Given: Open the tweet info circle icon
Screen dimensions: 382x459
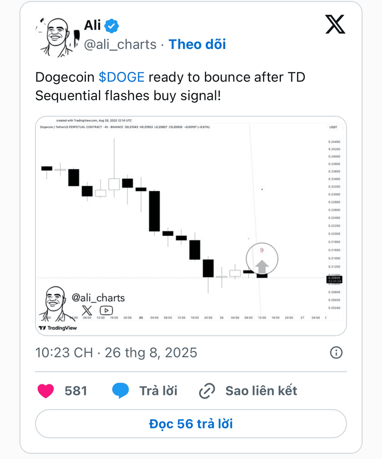Looking at the screenshot, I should [x=336, y=352].
